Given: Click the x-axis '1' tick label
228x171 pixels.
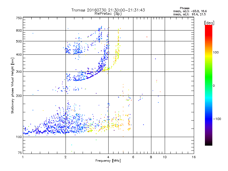Looking at the screenshot, I should coord(23,157).
